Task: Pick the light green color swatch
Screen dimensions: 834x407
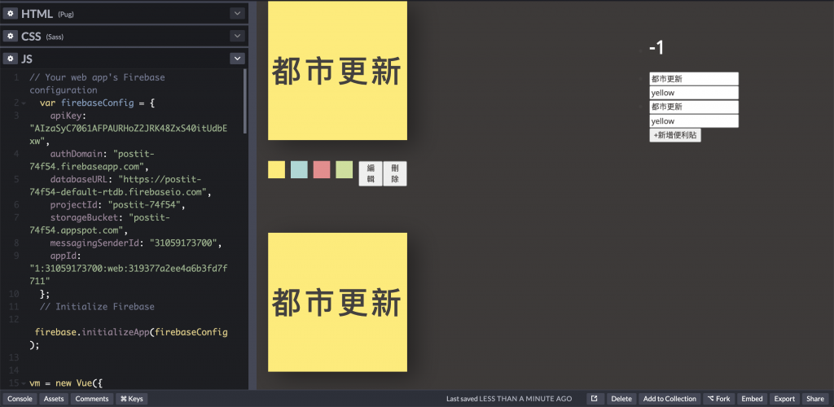Action: click(345, 169)
